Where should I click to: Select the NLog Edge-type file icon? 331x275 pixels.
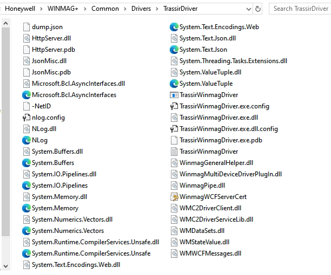[27, 140]
